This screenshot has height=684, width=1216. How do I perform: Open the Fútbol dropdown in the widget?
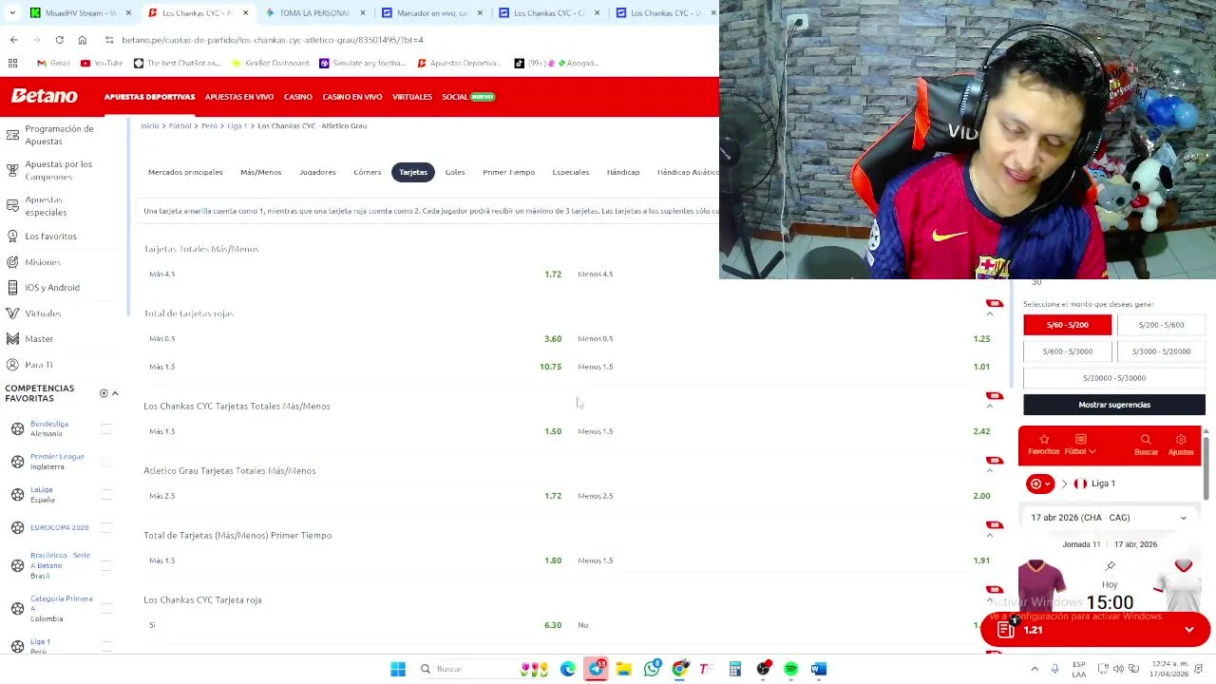1080,445
